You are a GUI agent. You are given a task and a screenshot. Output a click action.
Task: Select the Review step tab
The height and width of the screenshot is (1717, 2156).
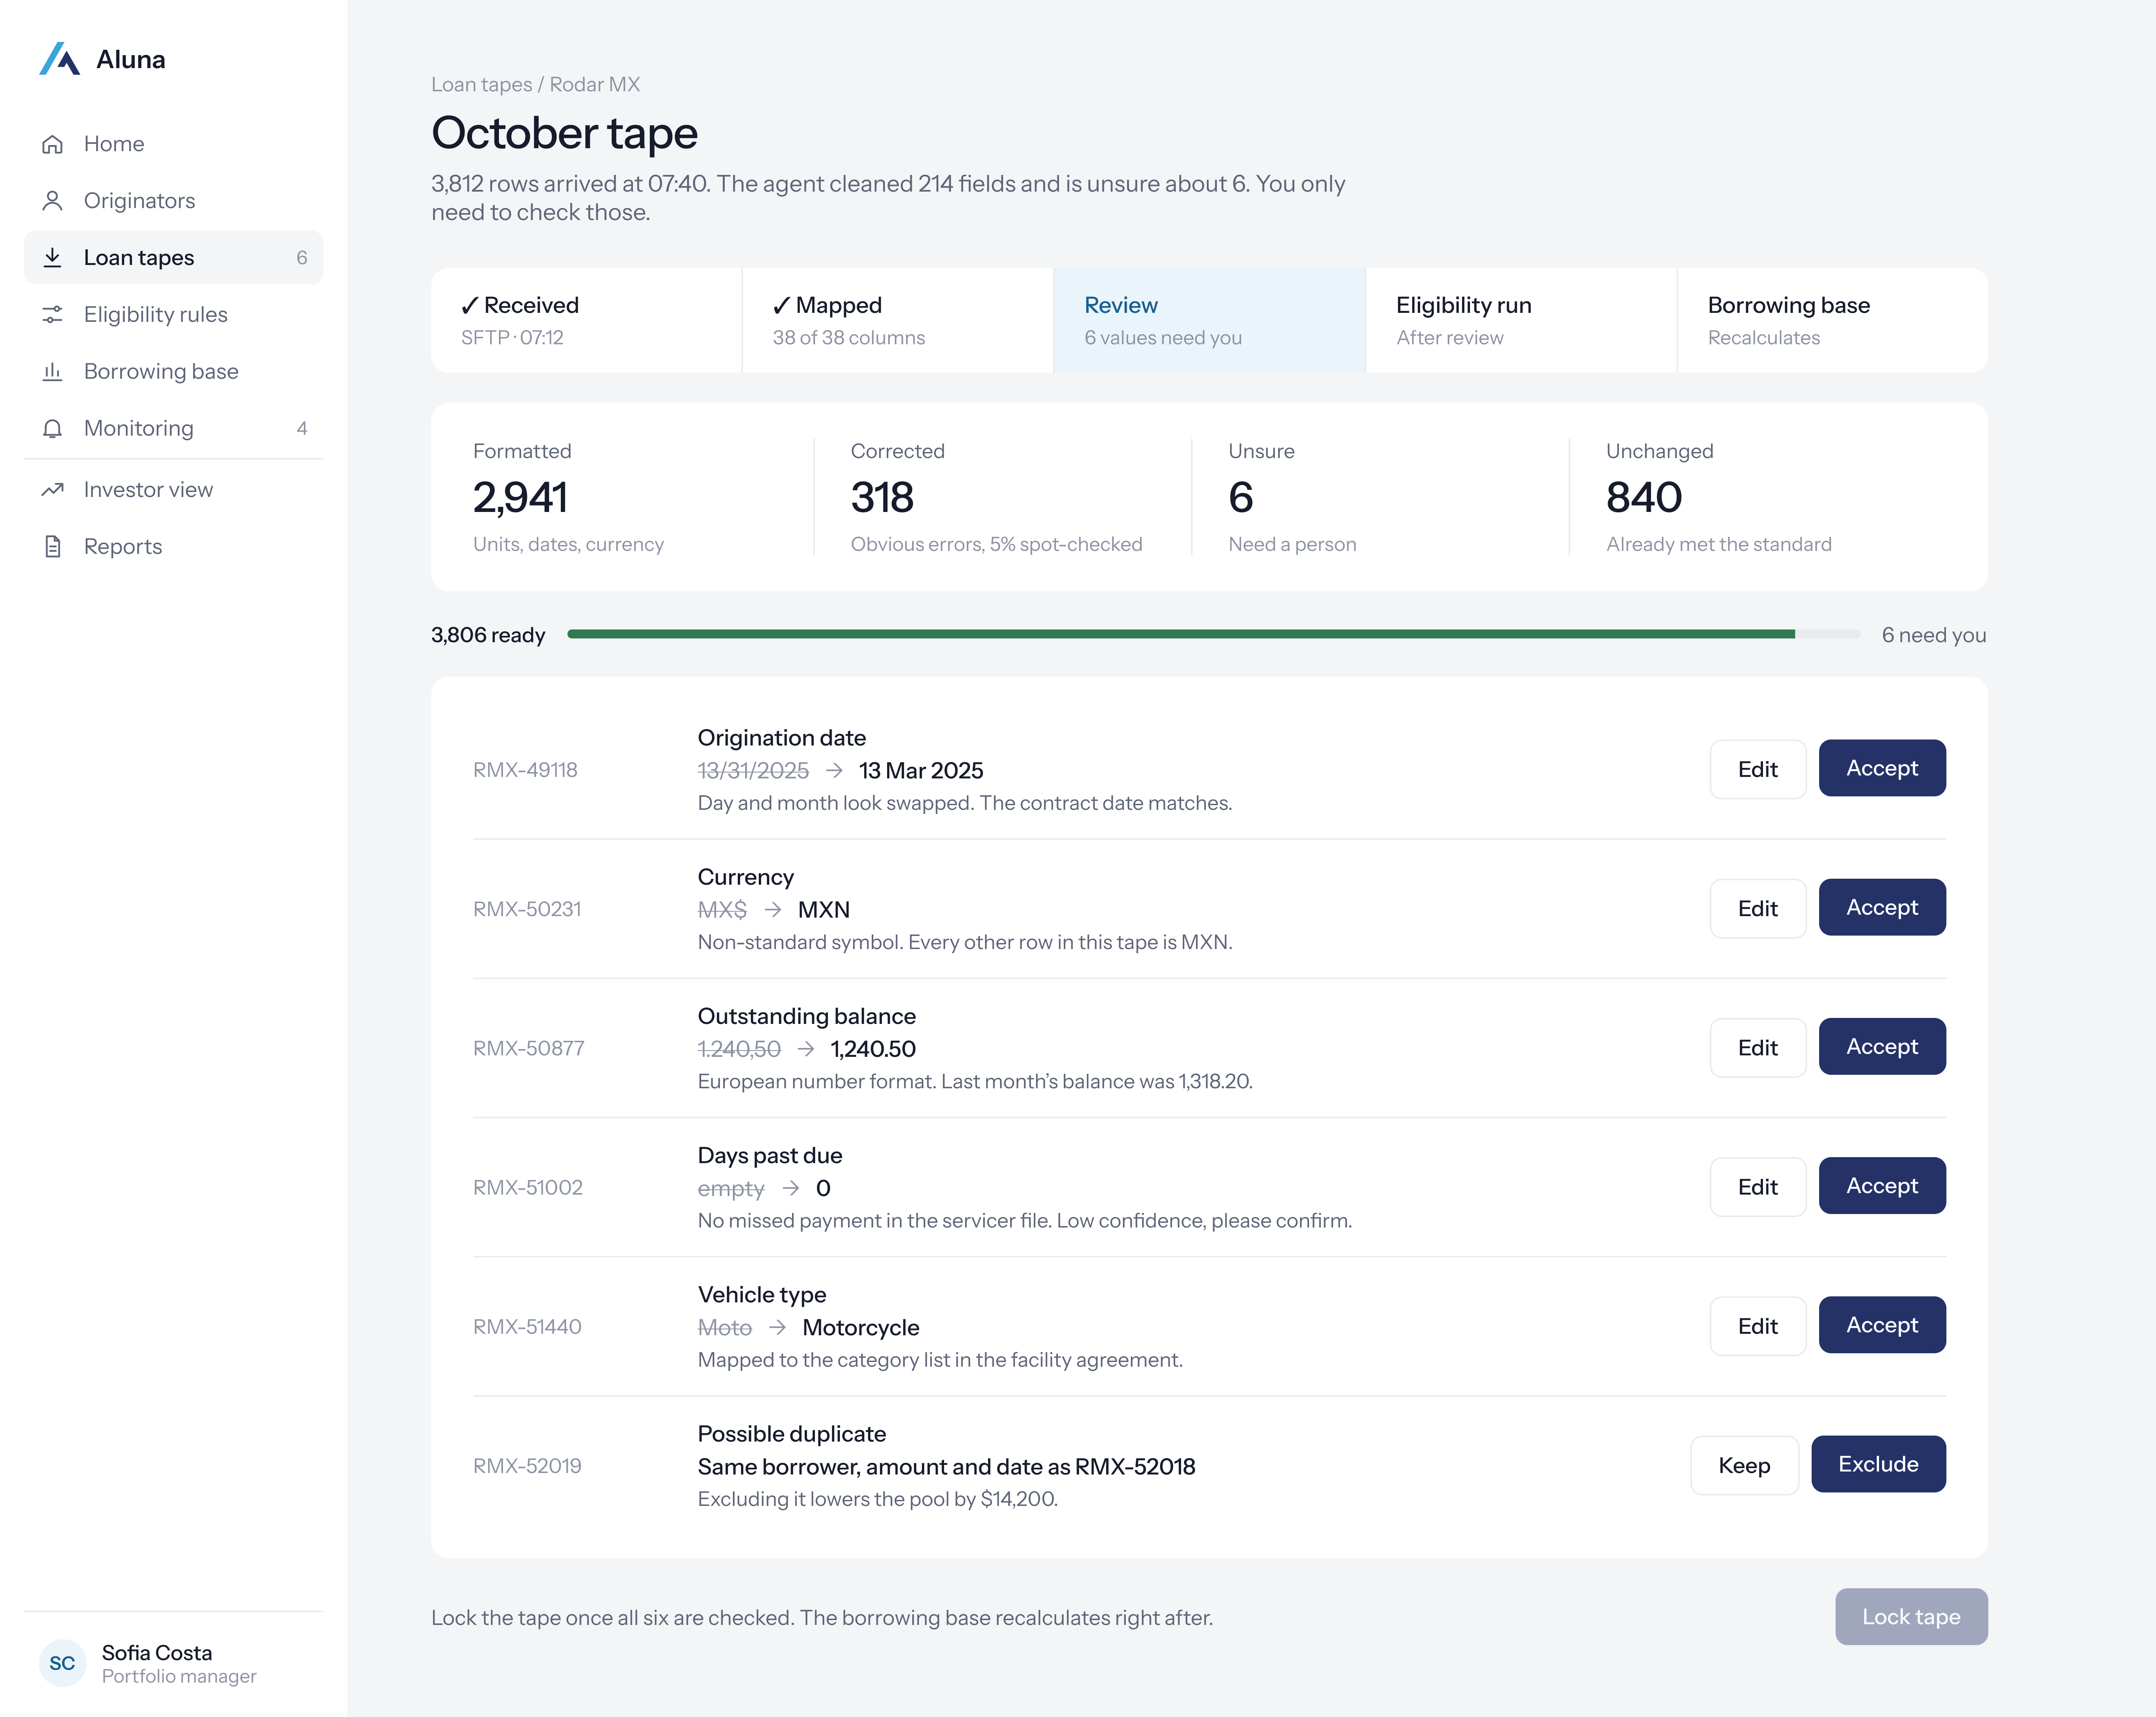pyautogui.click(x=1209, y=320)
